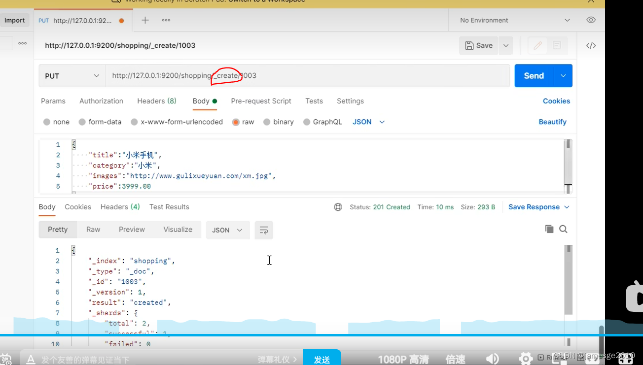
Task: Open the comments icon near Save
Action: [557, 45]
